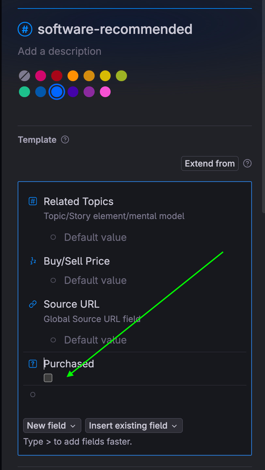The width and height of the screenshot is (265, 470).
Task: Select Default value radio under Related Topics
Action: click(53, 237)
